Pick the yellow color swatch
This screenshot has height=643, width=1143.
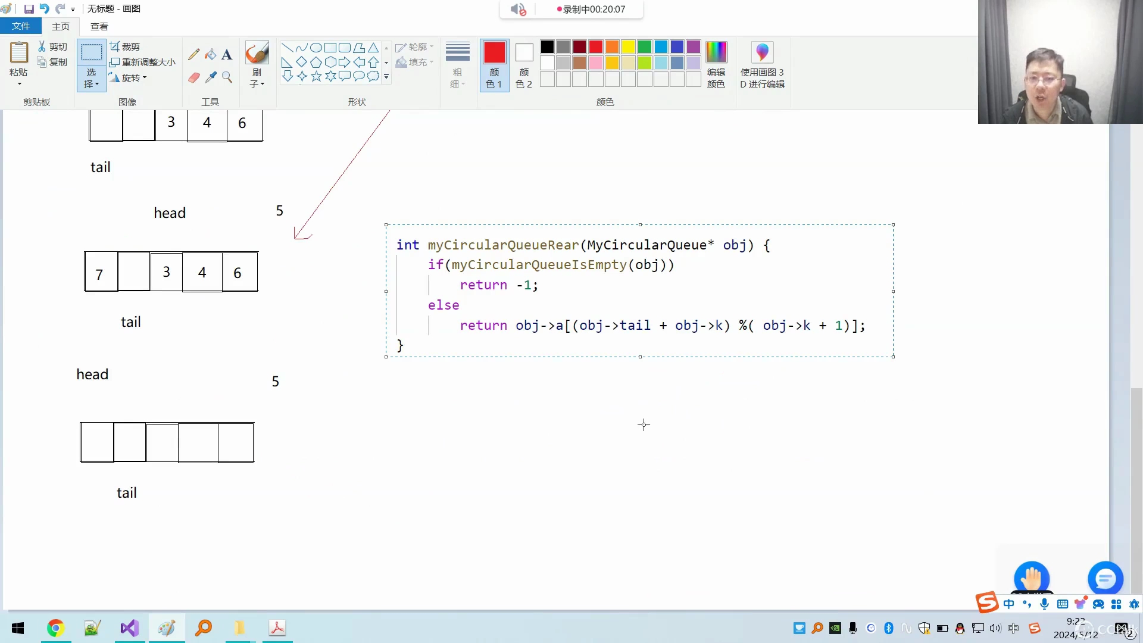[x=628, y=46]
